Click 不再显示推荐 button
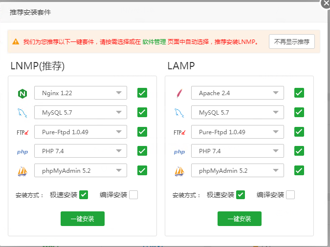Image resolution: width=330 pixels, height=247 pixels. click(291, 41)
